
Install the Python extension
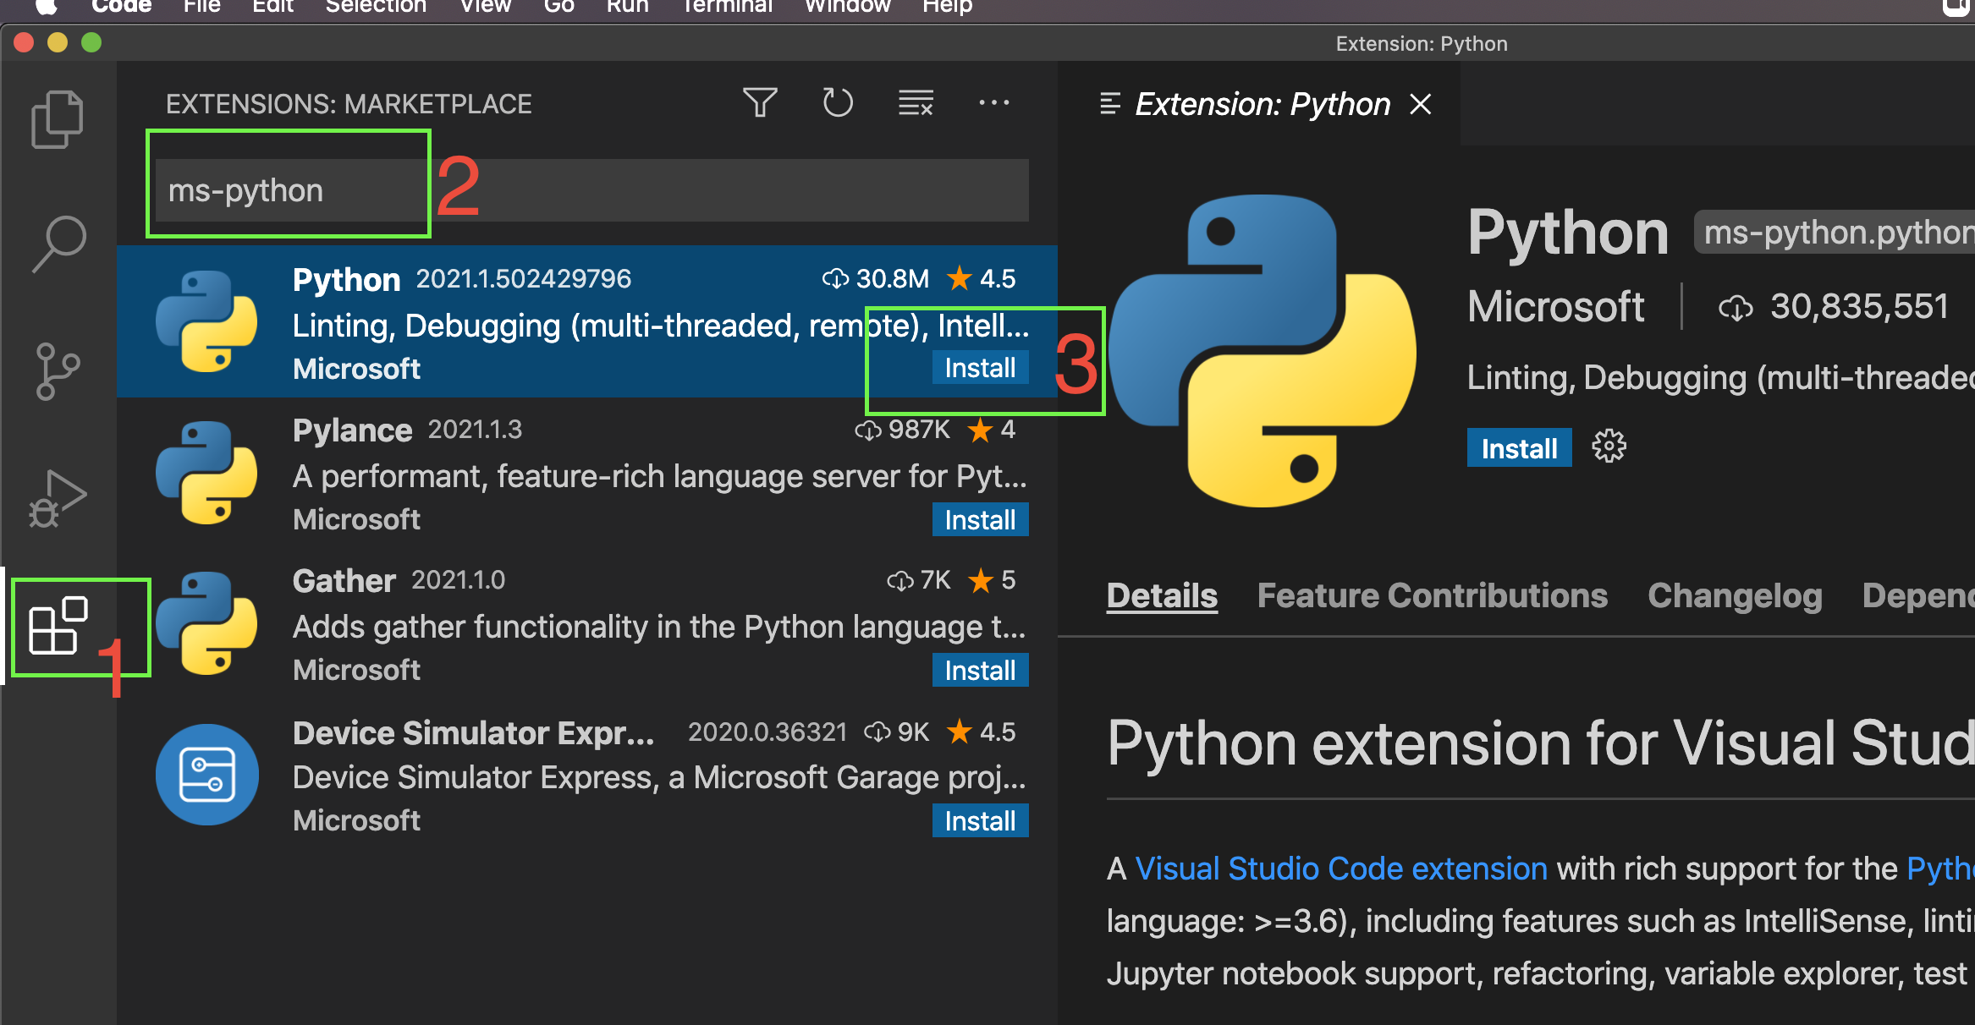point(979,367)
